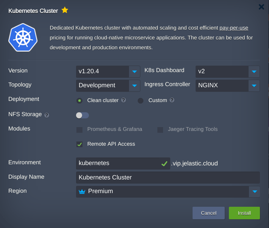Click the green environment name validation checkmark

point(164,164)
